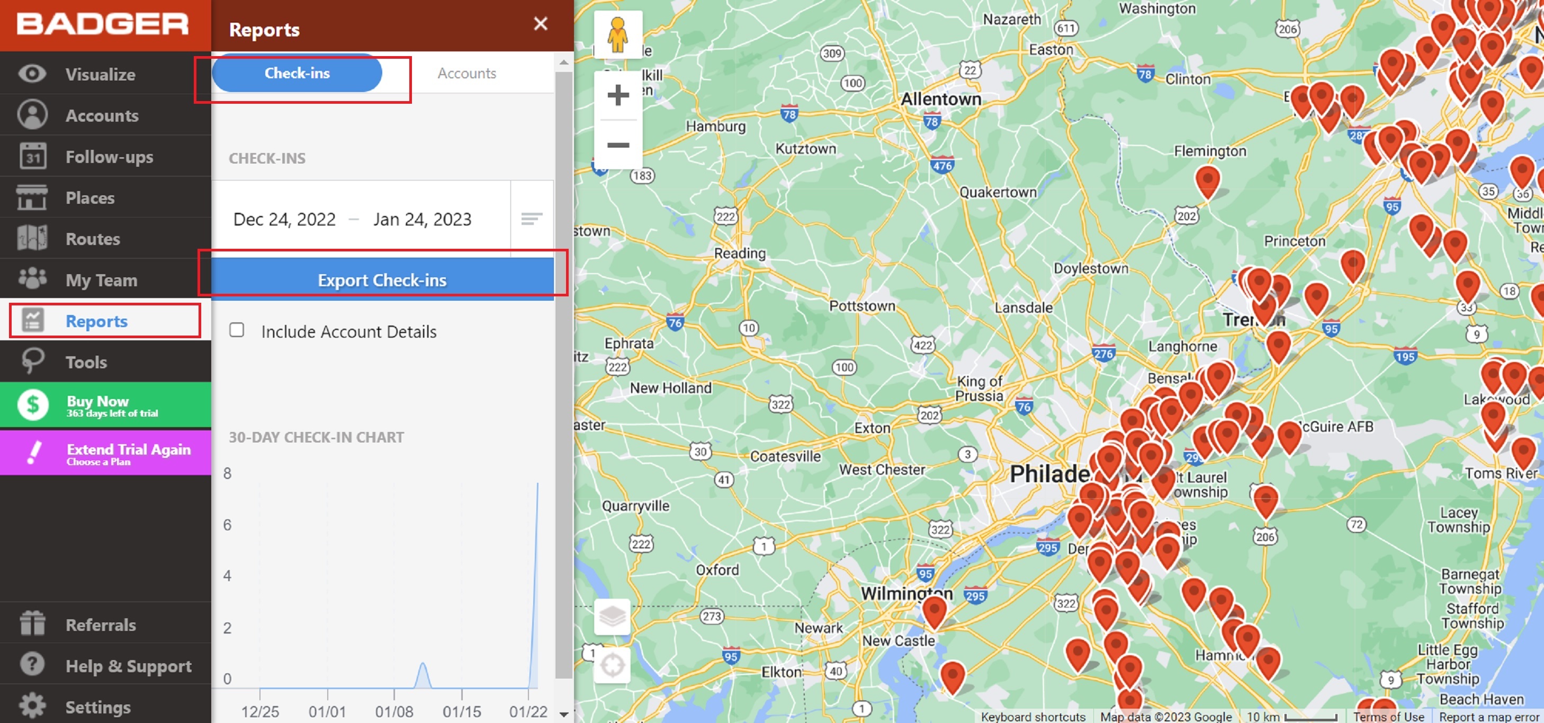Click the start date Dec 24, 2022
The width and height of the screenshot is (1544, 723).
(284, 219)
